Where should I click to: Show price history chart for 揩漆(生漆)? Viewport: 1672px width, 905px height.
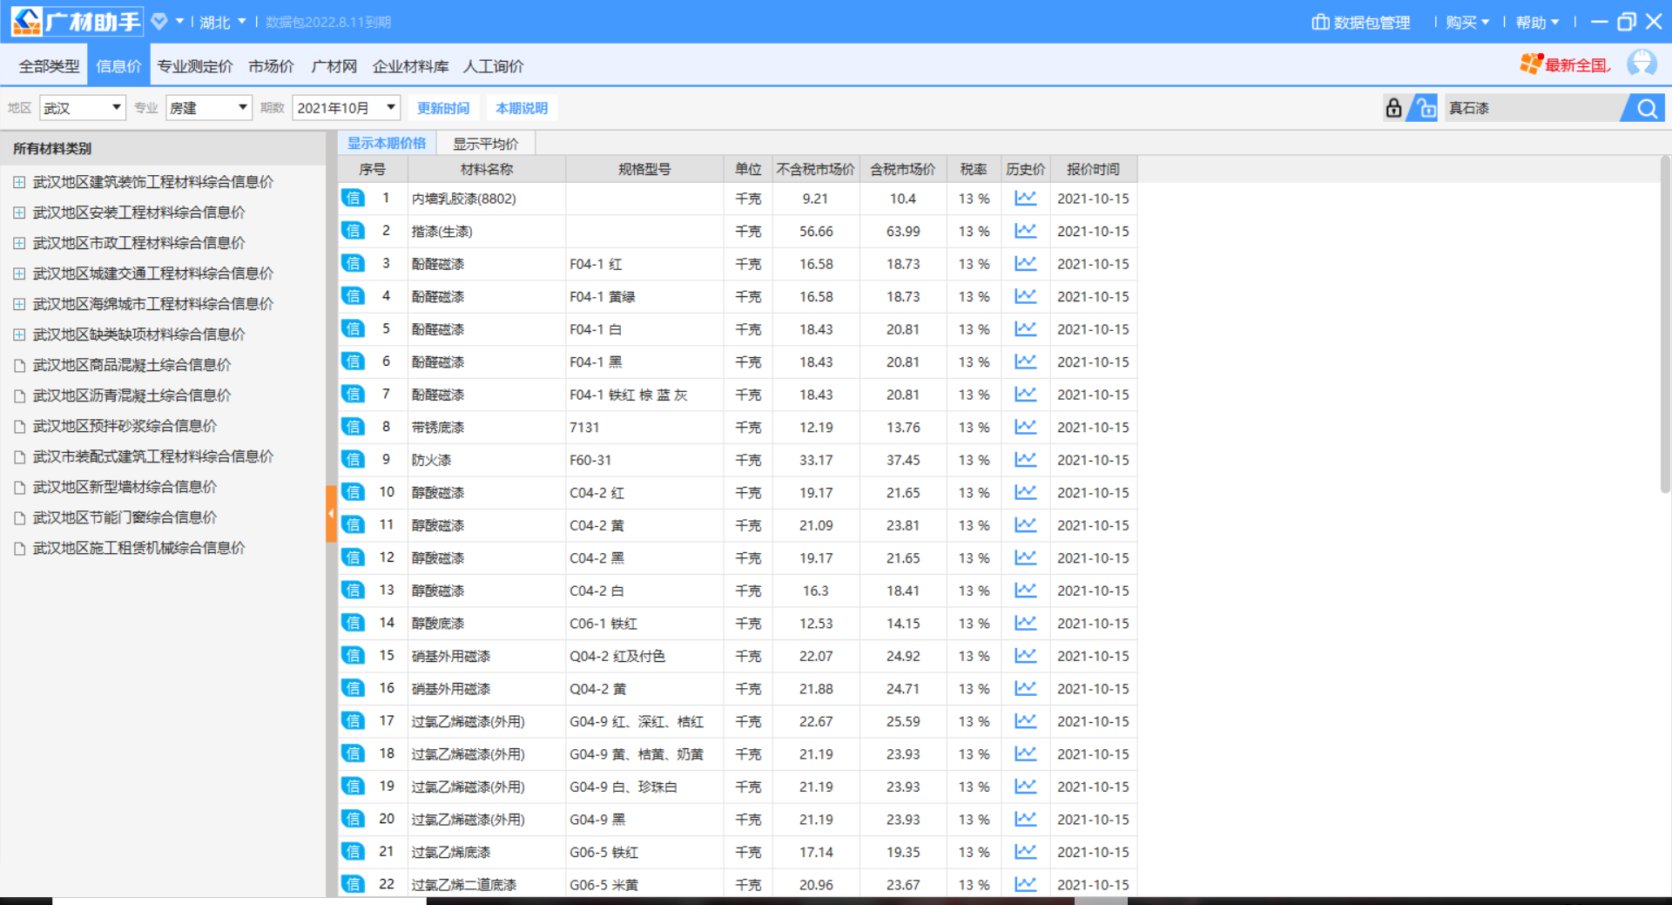1026,231
